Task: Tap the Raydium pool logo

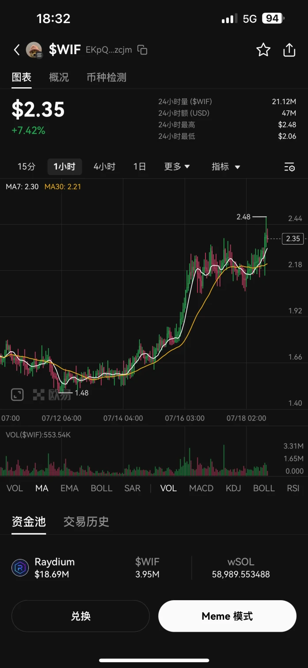Action: [20, 568]
